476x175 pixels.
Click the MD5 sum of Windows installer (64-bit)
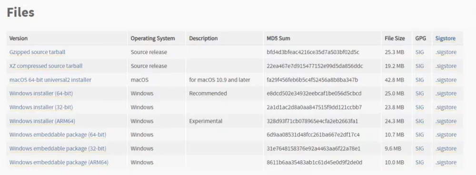(314, 93)
